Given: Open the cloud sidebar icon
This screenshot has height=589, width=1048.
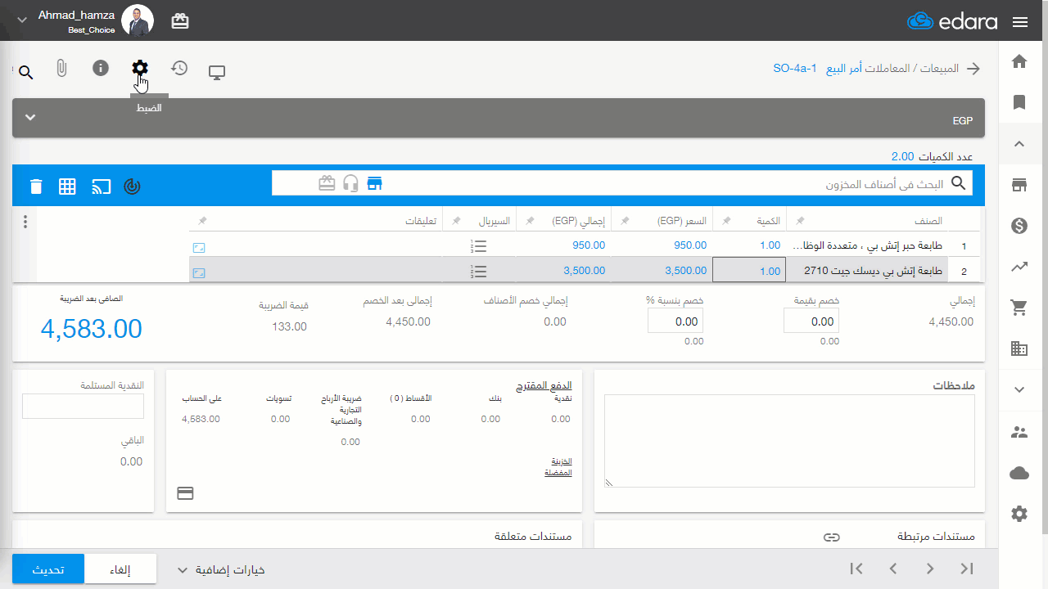Looking at the screenshot, I should (x=1019, y=473).
